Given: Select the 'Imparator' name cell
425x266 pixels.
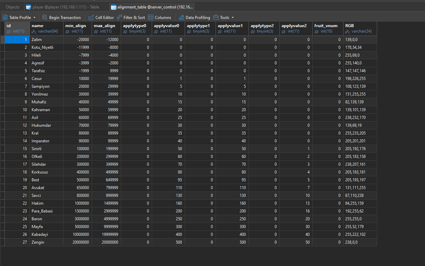Looking at the screenshot, I should [47, 141].
